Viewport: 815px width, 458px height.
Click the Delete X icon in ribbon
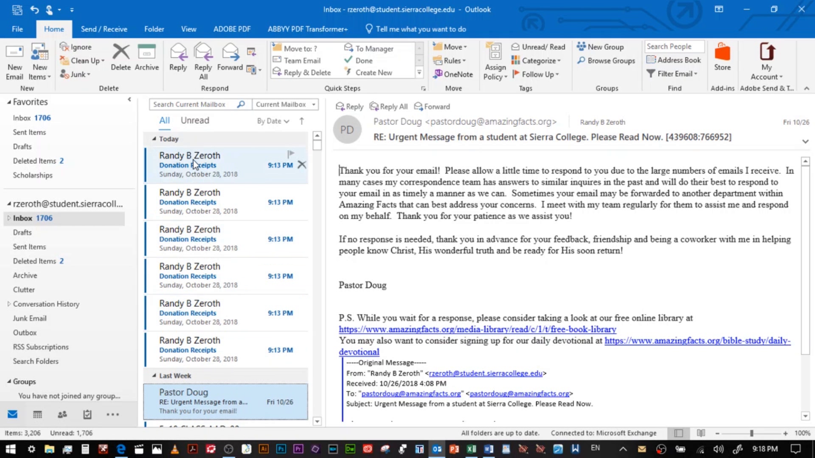pyautogui.click(x=121, y=52)
